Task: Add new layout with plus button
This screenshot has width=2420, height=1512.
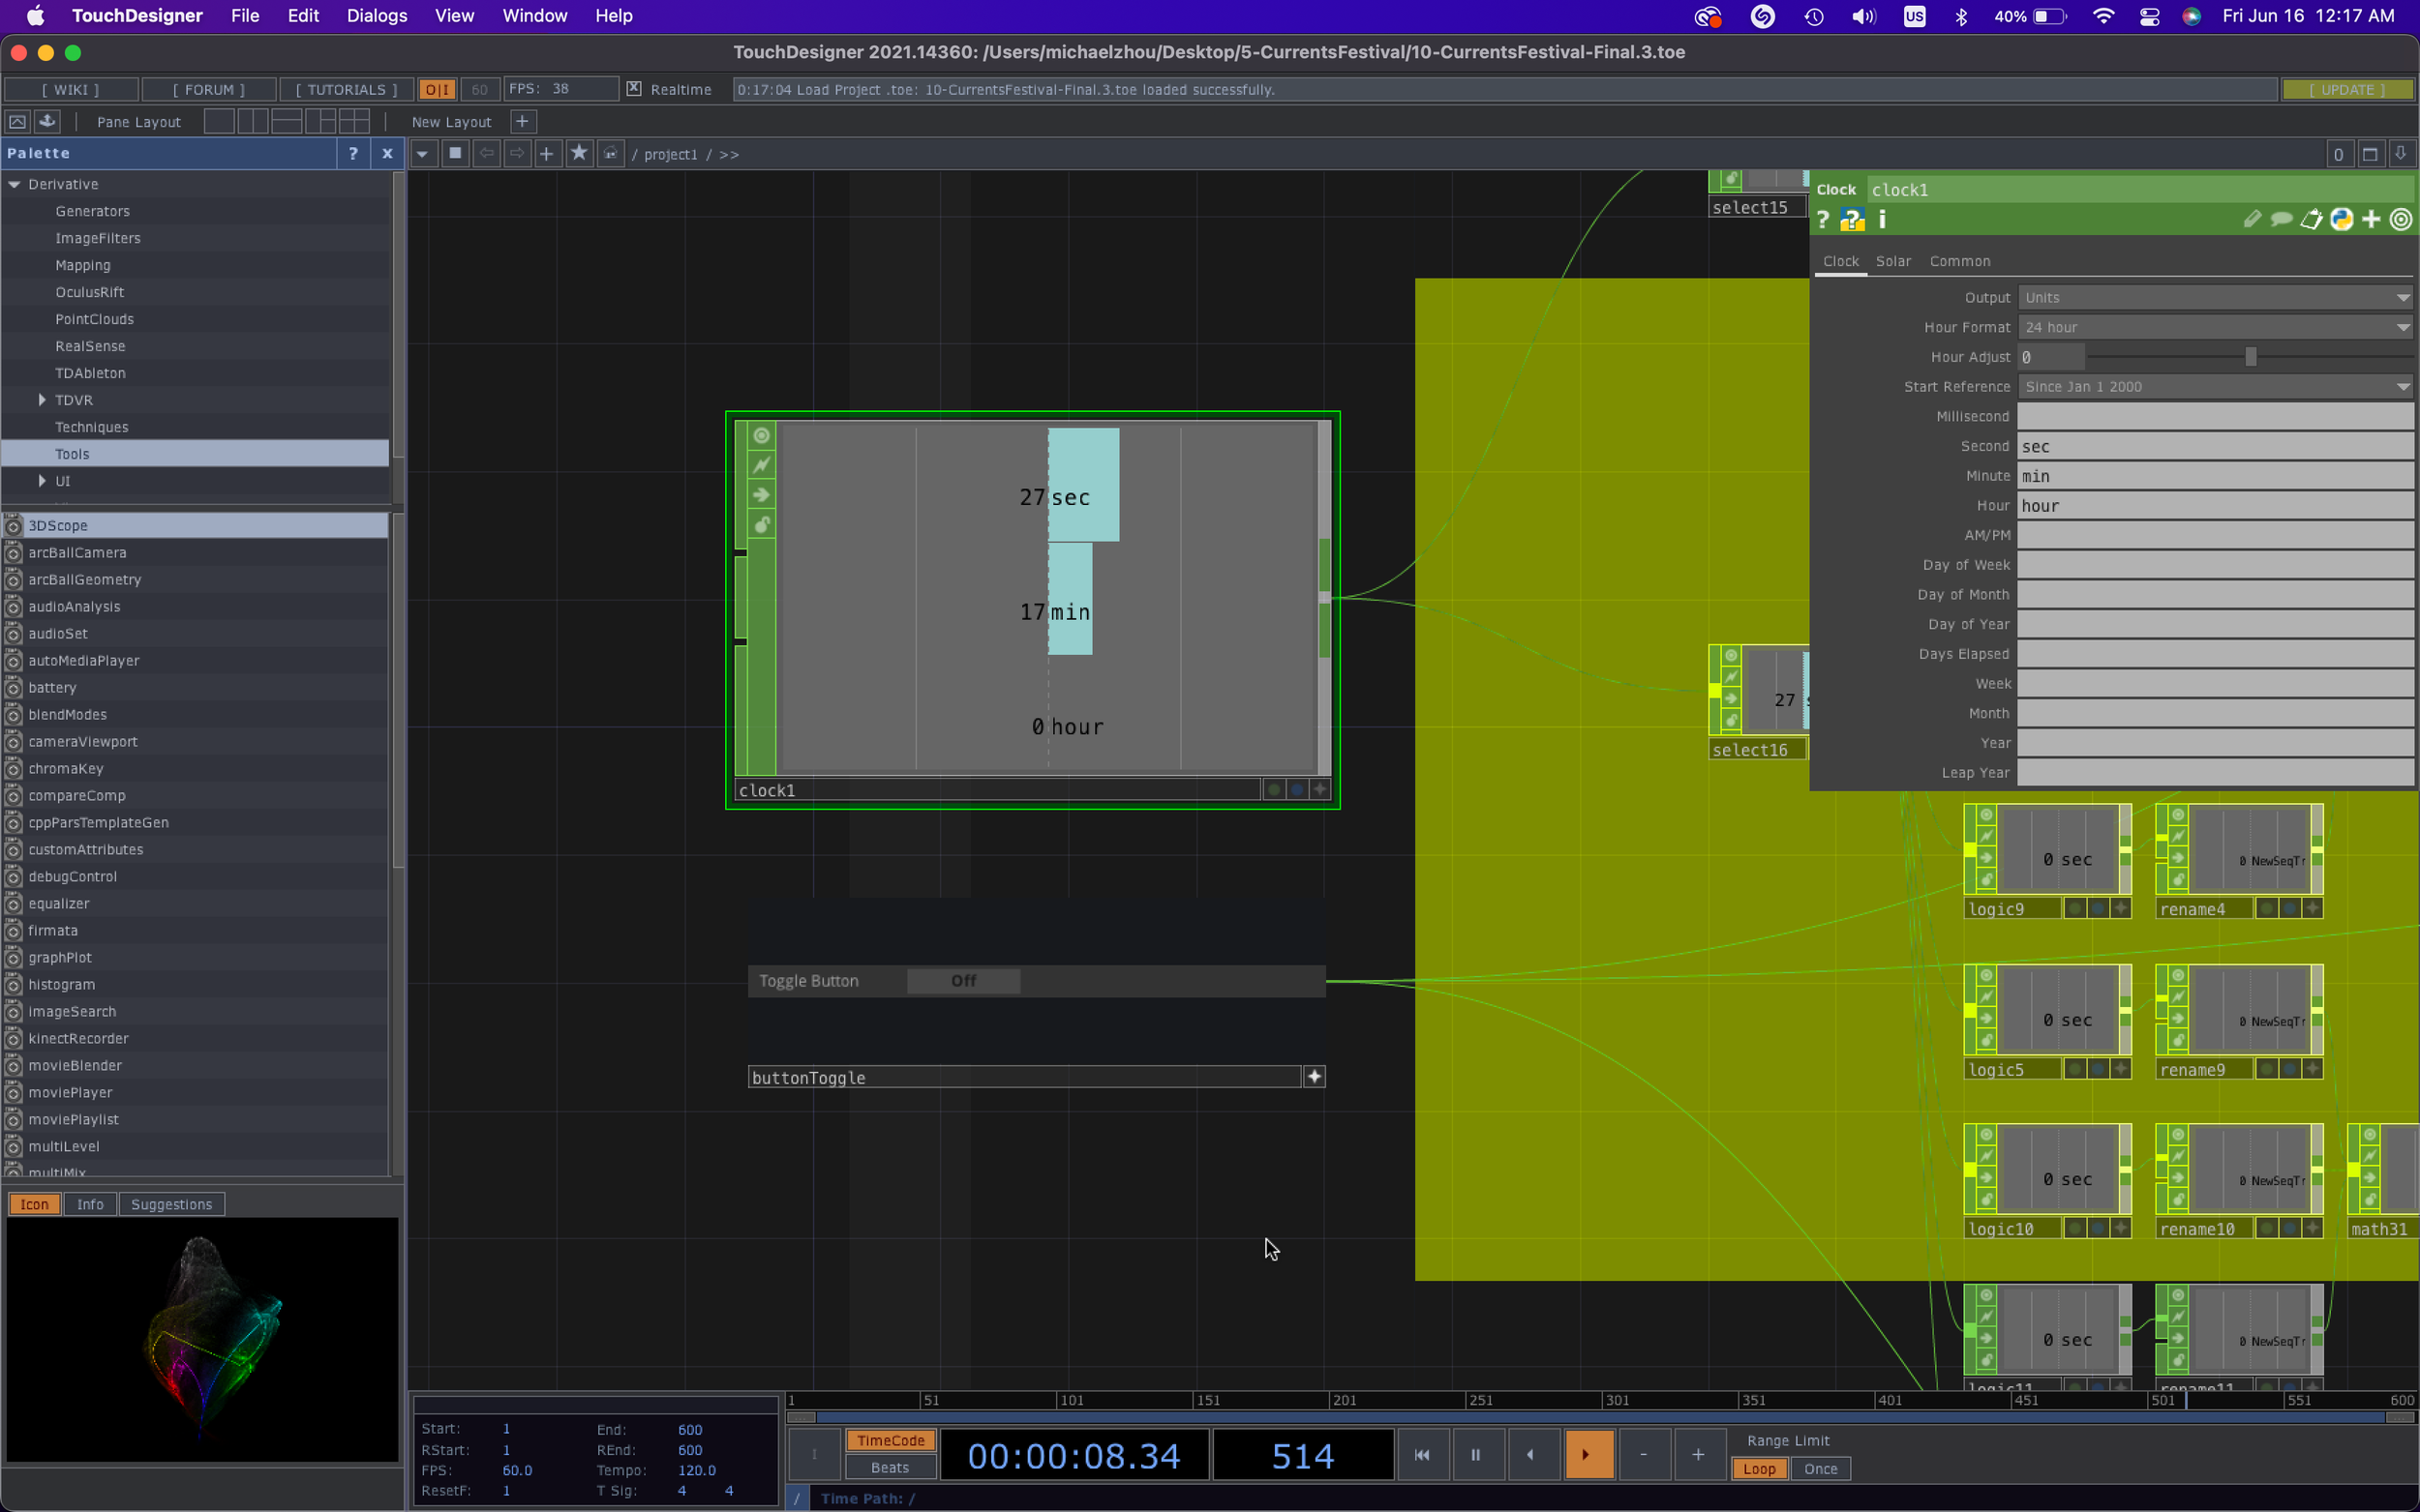Action: 522,122
